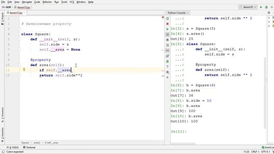
Task: Toggle soft wrap in Python console
Action: coord(167,45)
